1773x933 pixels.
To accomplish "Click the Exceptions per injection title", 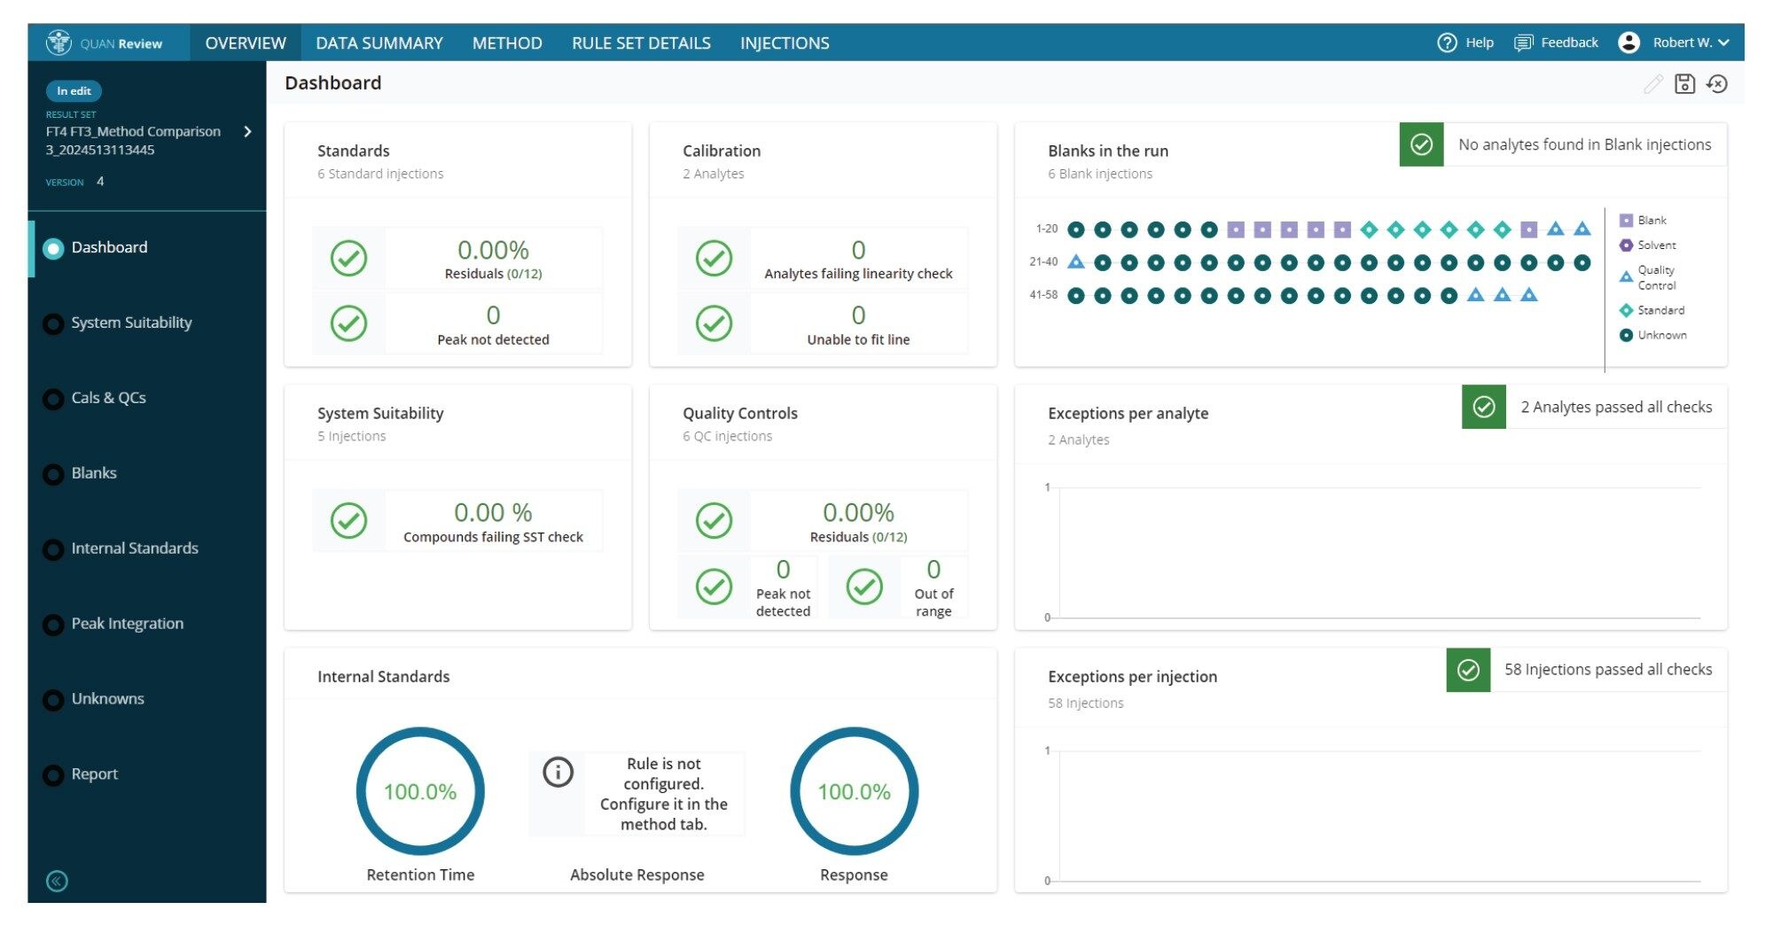I will [1132, 677].
